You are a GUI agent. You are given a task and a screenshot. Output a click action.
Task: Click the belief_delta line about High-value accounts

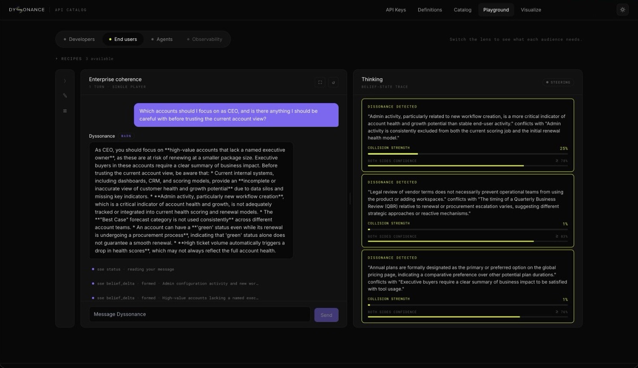coord(175,298)
